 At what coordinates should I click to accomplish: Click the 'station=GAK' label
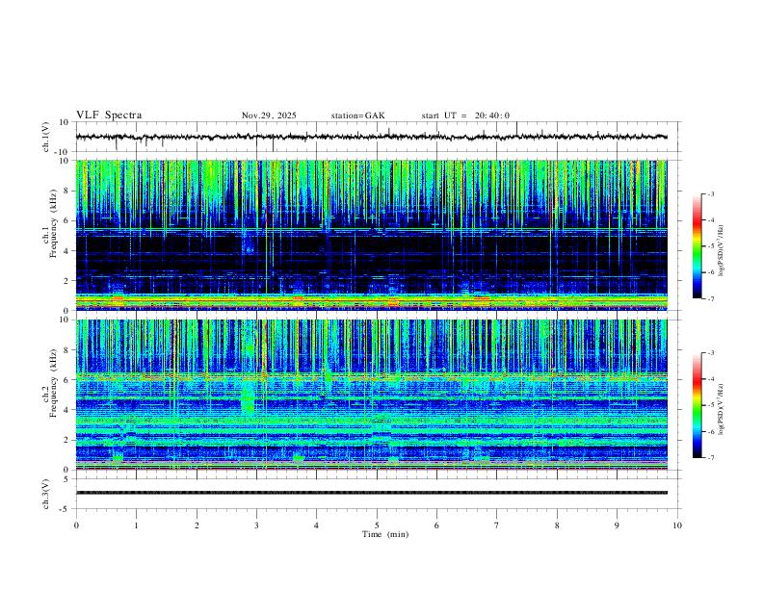click(x=357, y=115)
